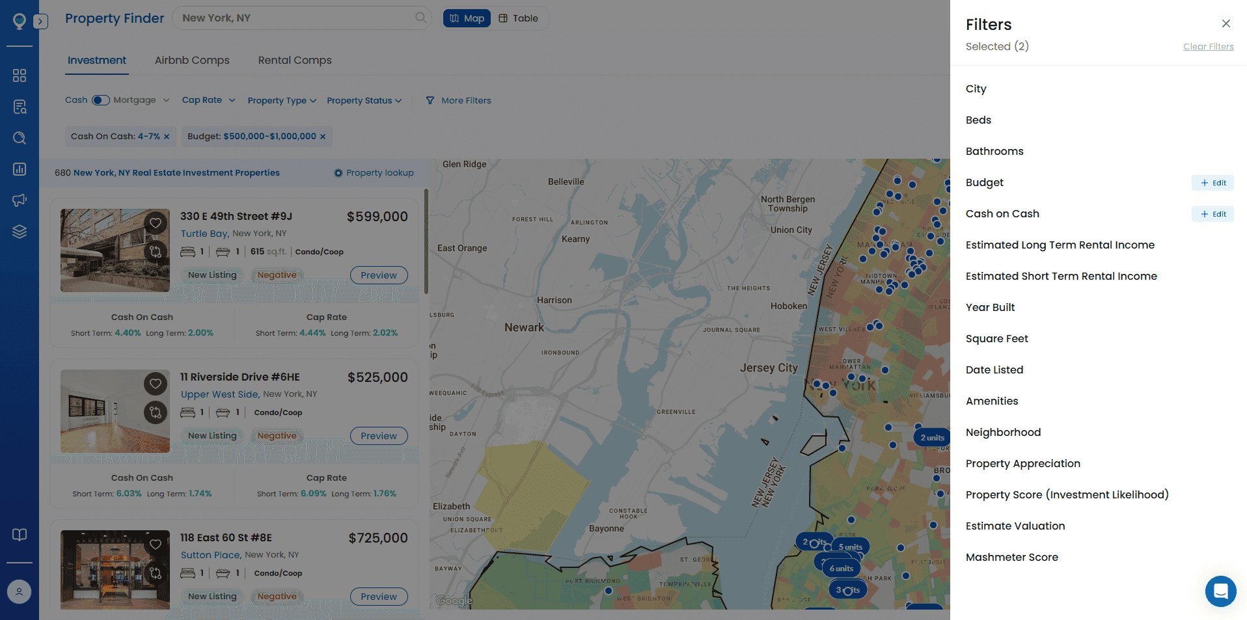Compare the 118 East 60 St listing
The image size is (1247, 620).
coord(156,573)
